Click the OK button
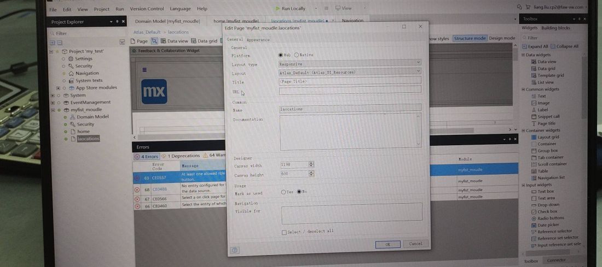602x267 pixels. (x=388, y=245)
